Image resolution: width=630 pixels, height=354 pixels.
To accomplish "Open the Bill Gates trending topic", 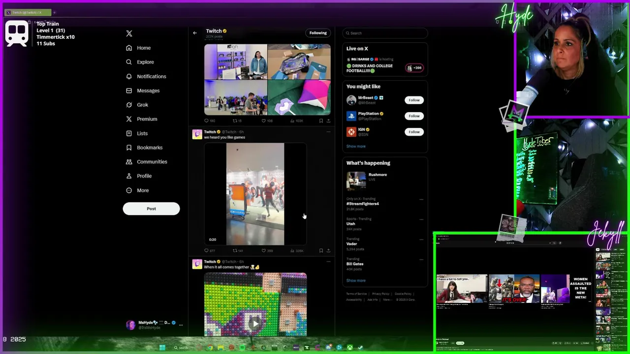I will click(x=355, y=264).
